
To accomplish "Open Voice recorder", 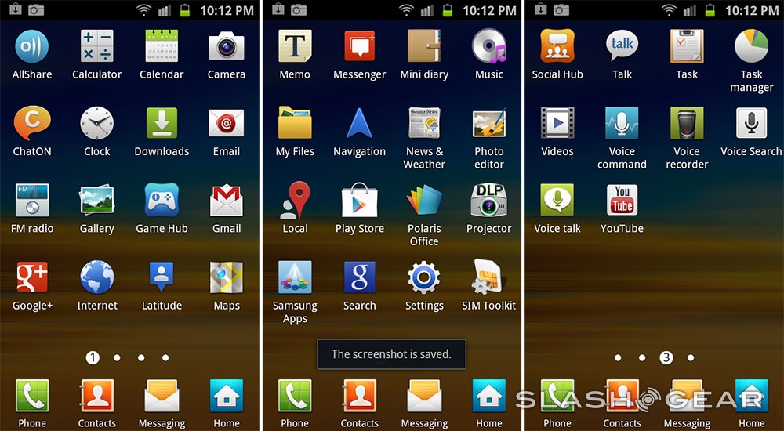I will pyautogui.click(x=687, y=123).
